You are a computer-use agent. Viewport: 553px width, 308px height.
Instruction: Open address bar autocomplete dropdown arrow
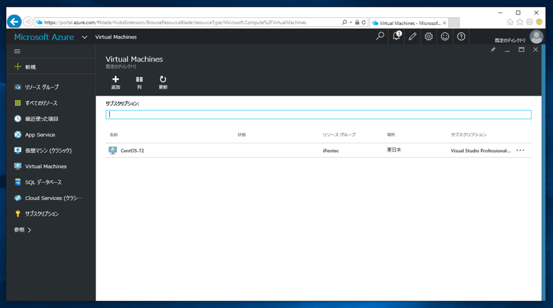point(350,22)
